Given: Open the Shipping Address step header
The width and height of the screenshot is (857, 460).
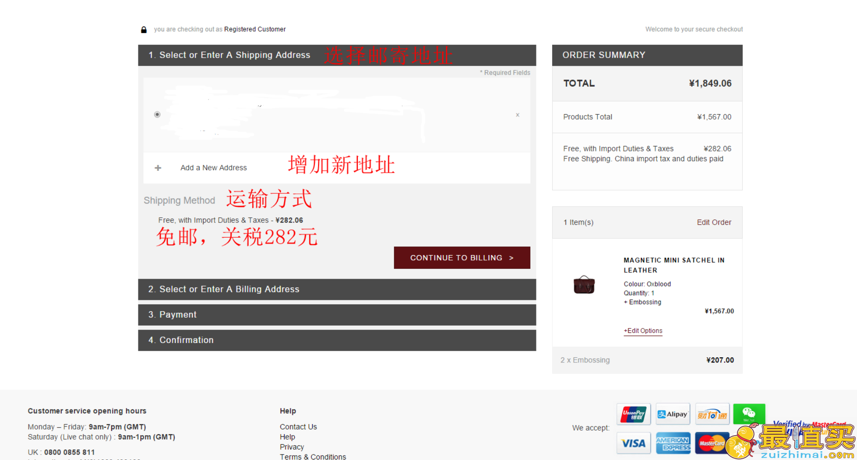Looking at the screenshot, I should [x=337, y=55].
